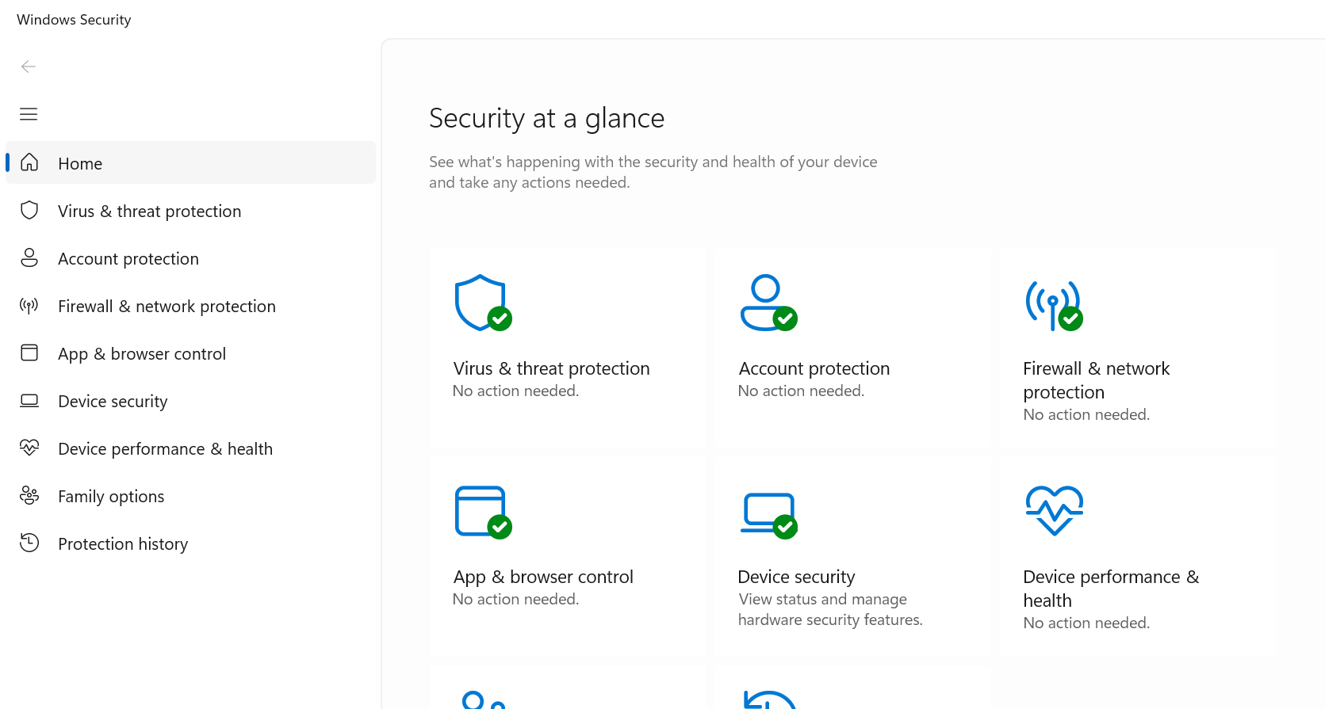
Task: Click the Home house icon in sidebar
Action: (x=29, y=162)
